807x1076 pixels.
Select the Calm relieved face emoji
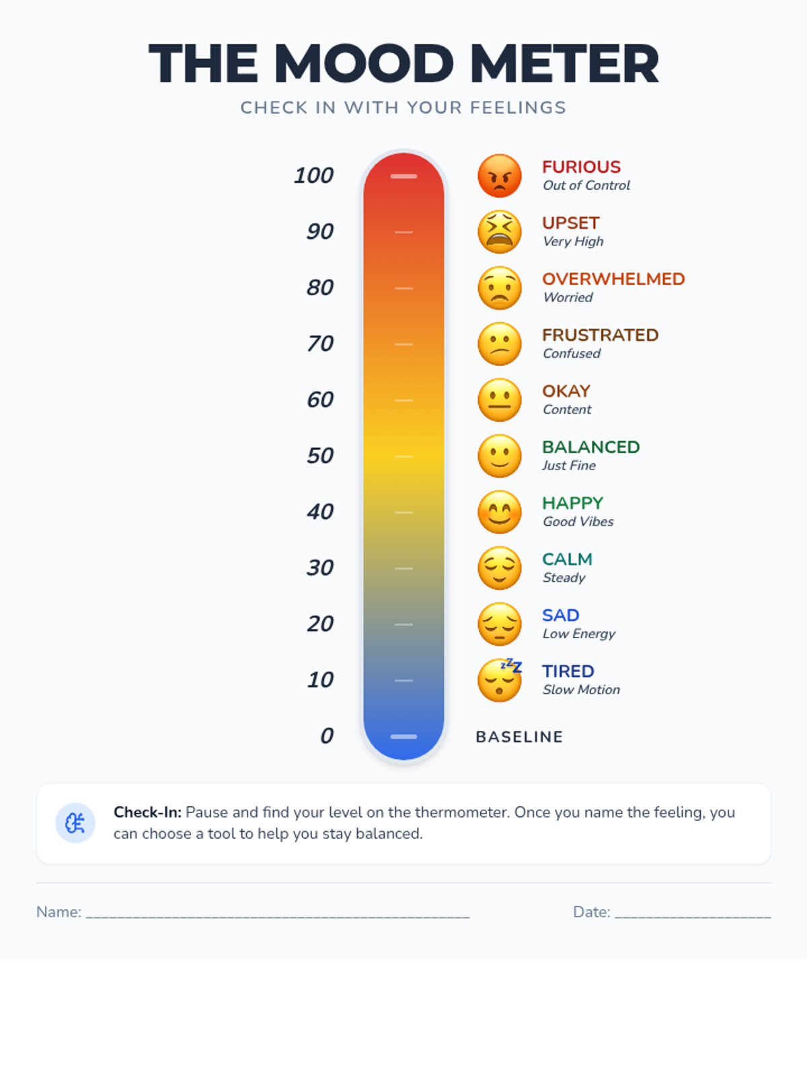[500, 568]
